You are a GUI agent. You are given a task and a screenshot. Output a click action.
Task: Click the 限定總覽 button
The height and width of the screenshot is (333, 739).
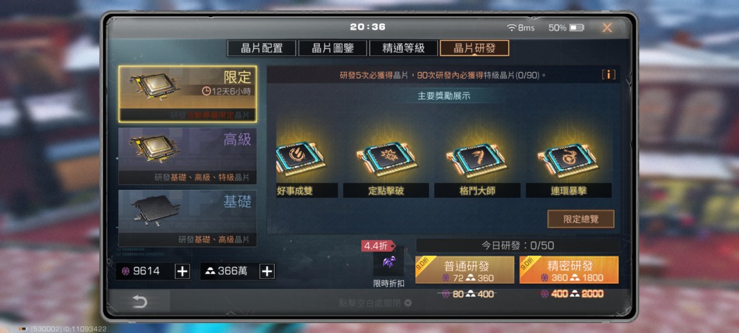coord(581,219)
